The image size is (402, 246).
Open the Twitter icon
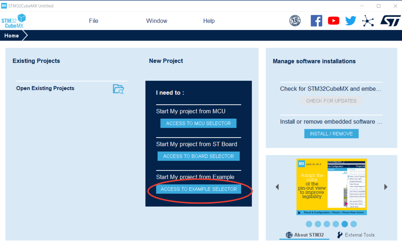(x=351, y=21)
